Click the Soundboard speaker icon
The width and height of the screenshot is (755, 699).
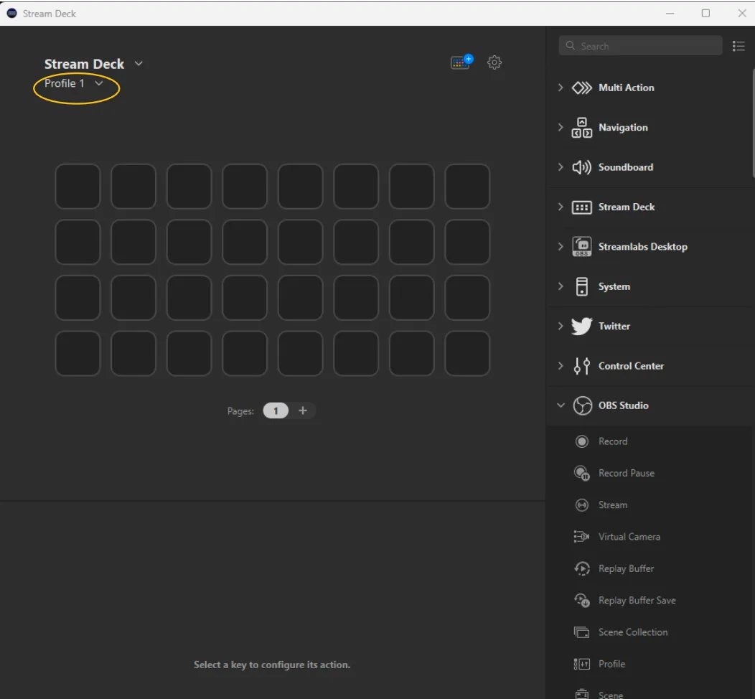pos(581,167)
